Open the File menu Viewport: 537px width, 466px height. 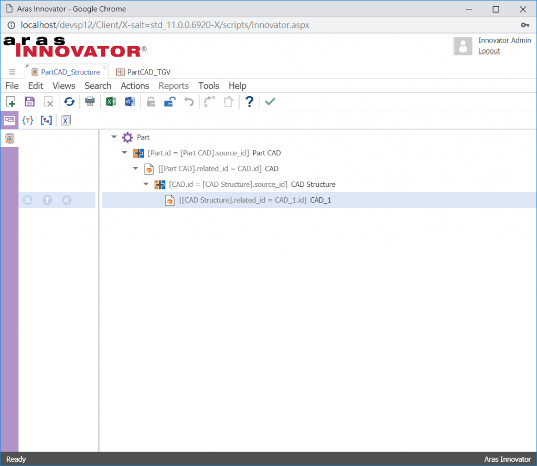click(12, 86)
